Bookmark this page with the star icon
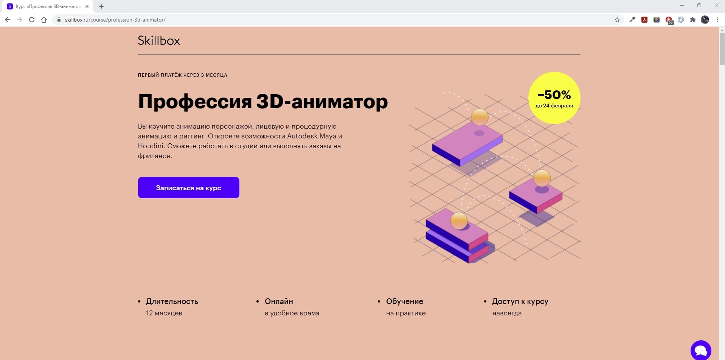Screen dimensions: 725x360 click(617, 20)
